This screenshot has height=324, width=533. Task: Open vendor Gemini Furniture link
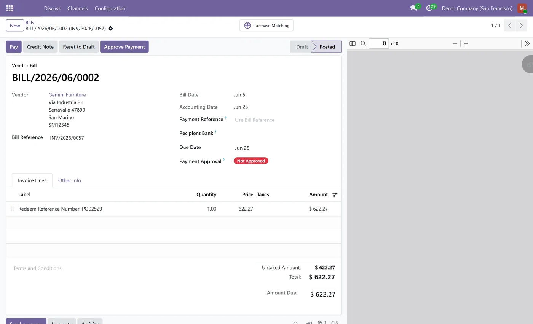(67, 95)
